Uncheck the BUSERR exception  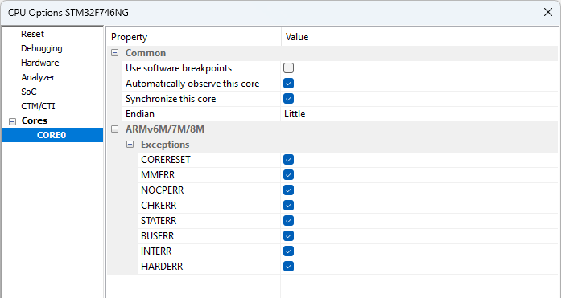(x=288, y=236)
